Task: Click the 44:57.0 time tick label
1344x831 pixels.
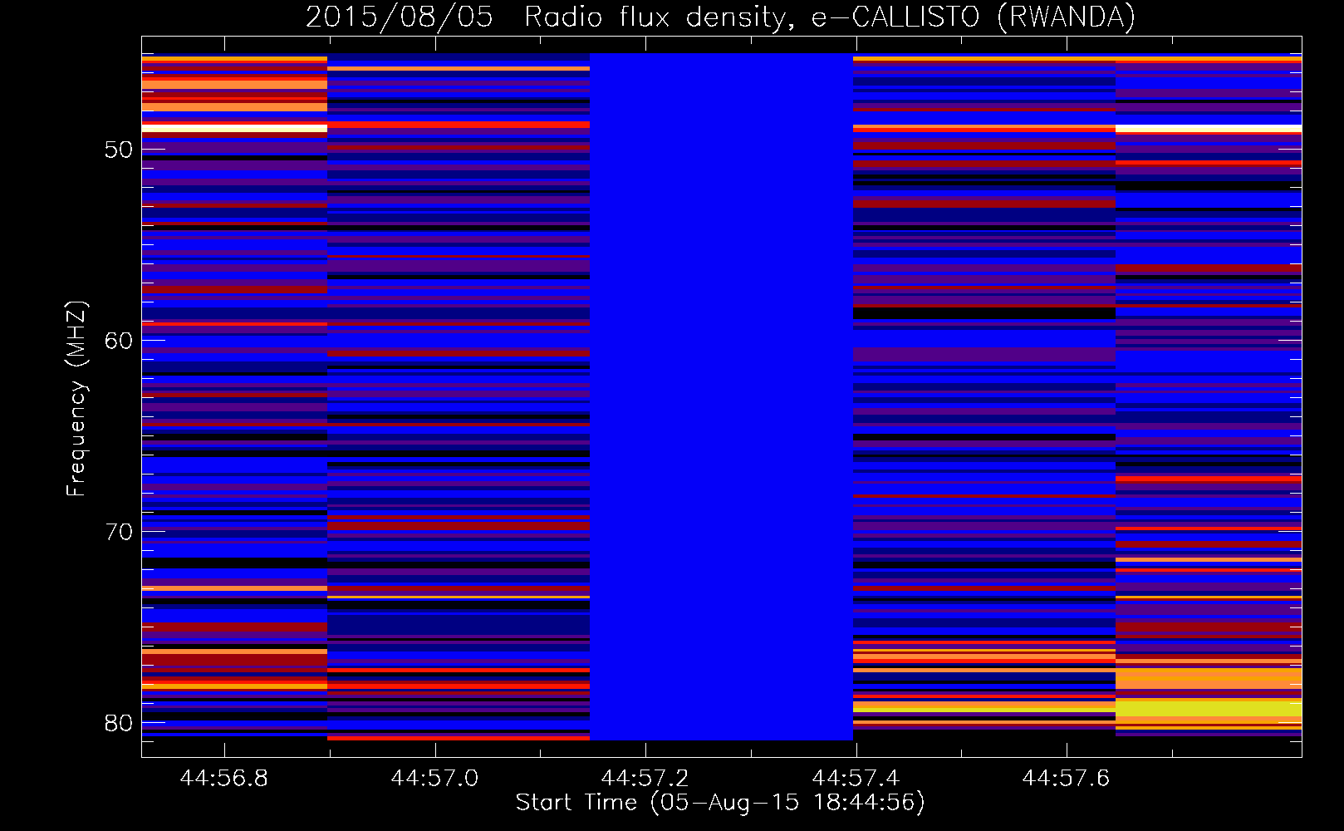Action: click(434, 778)
